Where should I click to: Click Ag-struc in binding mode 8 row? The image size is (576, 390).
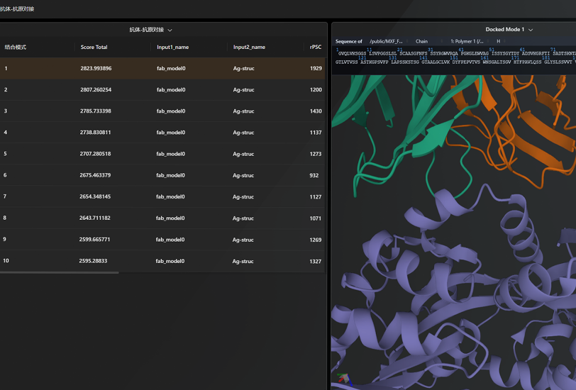click(x=243, y=218)
